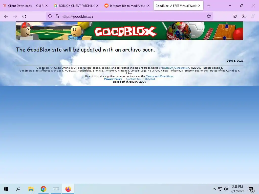Open File Explorer from the taskbar

[31, 189]
